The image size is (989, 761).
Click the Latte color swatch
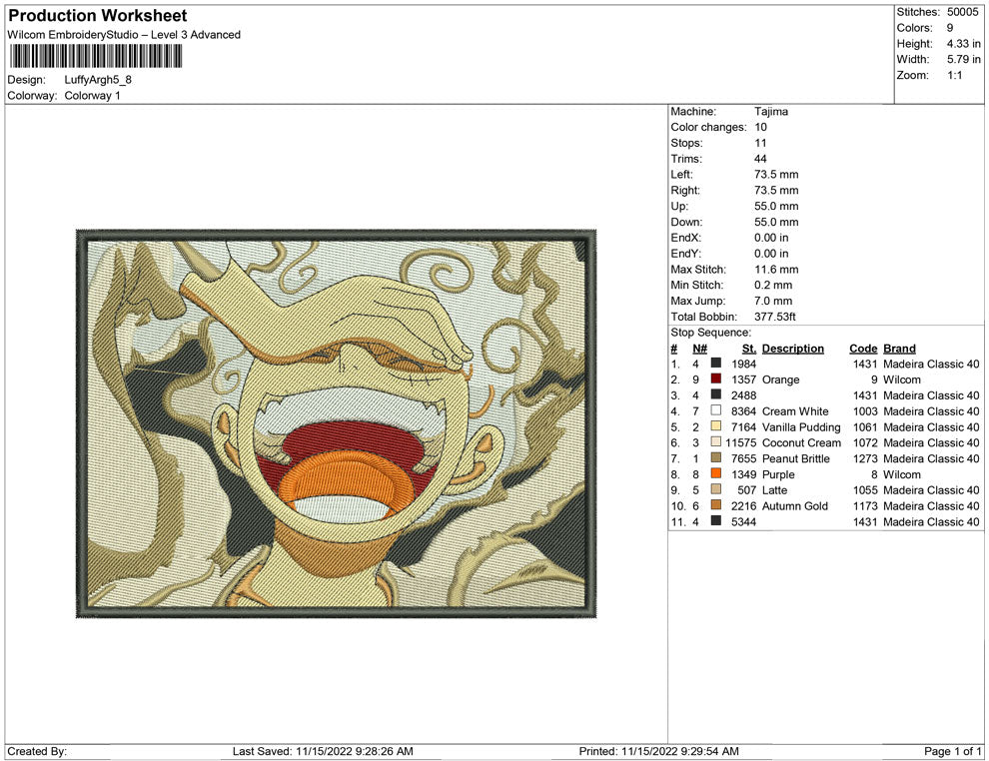click(x=716, y=489)
